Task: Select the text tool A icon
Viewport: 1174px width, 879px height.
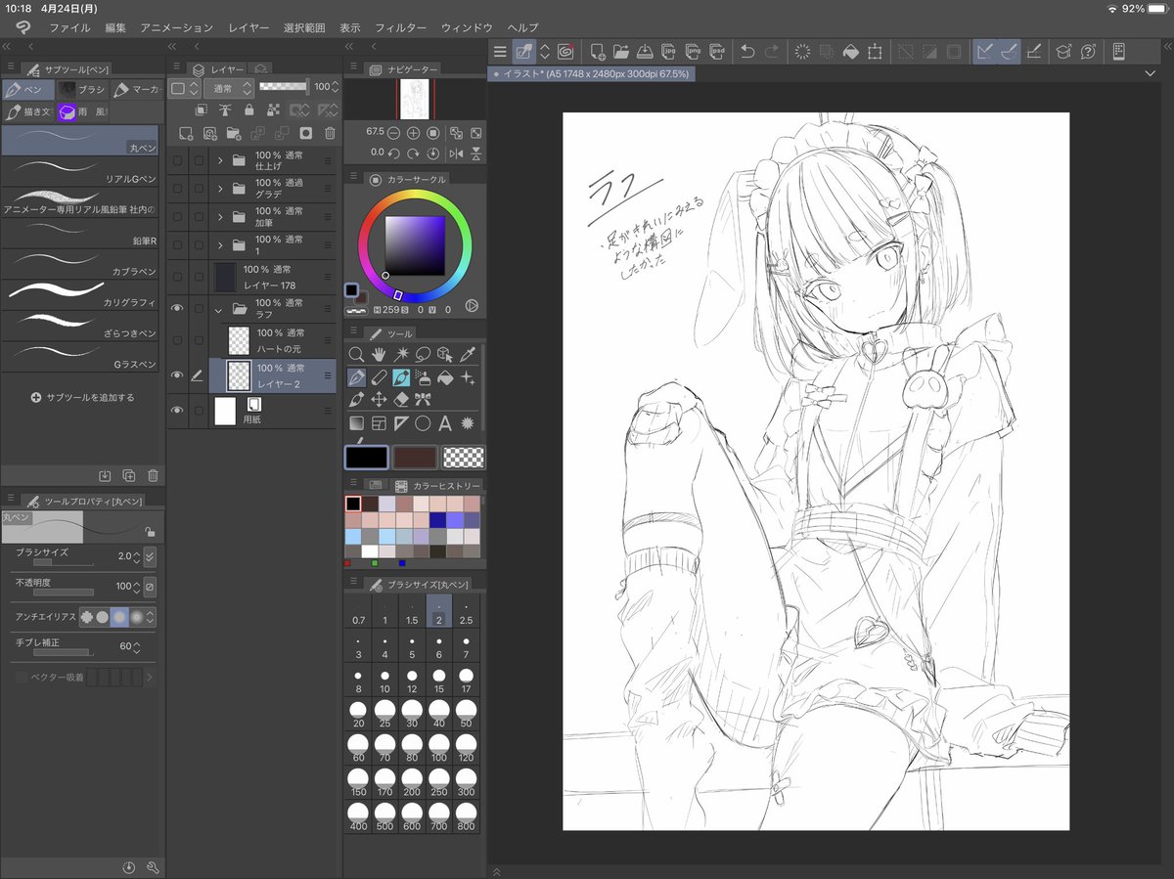Action: 445,423
